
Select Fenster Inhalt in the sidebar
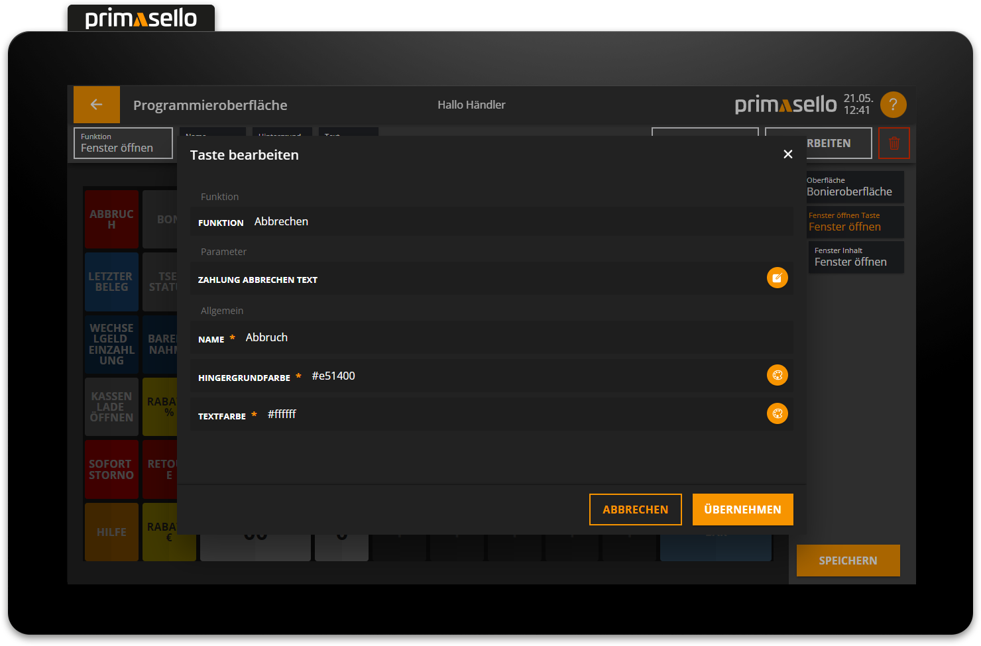click(855, 257)
